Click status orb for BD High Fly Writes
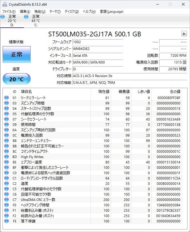 [x=6, y=157]
